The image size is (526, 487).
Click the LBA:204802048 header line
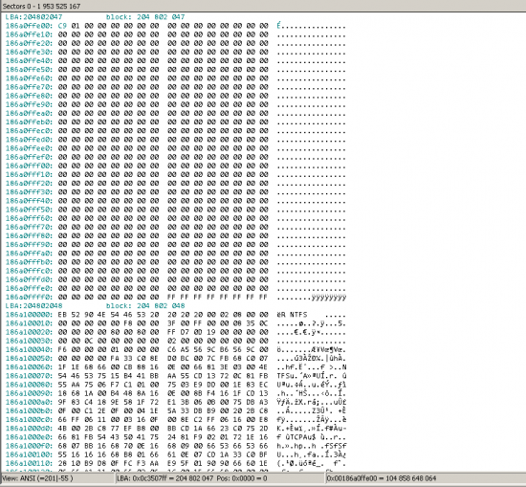pyautogui.click(x=33, y=306)
